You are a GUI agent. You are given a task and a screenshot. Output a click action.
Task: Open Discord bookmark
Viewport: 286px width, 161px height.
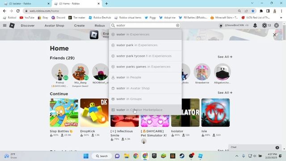(x=59, y=17)
